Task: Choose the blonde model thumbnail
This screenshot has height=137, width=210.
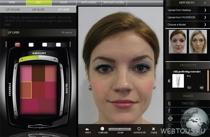Action: pos(198,42)
